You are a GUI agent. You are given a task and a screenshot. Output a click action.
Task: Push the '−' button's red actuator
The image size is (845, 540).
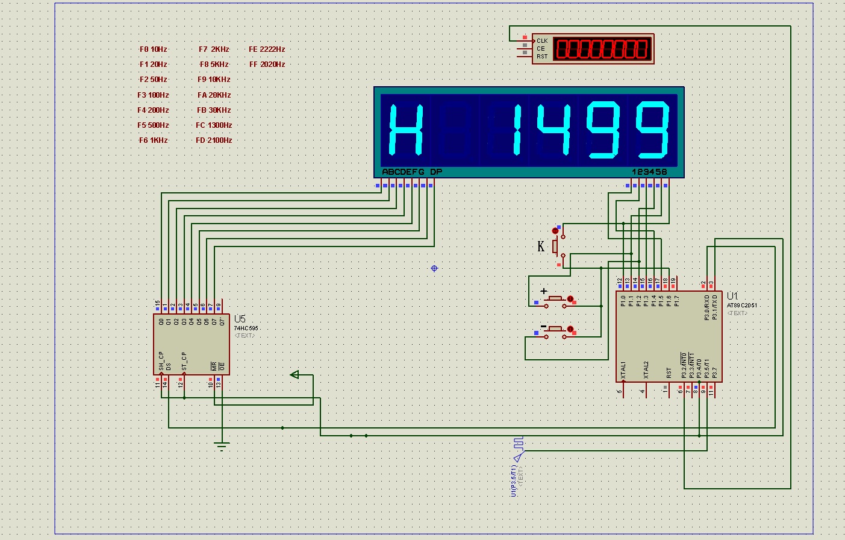(570, 329)
